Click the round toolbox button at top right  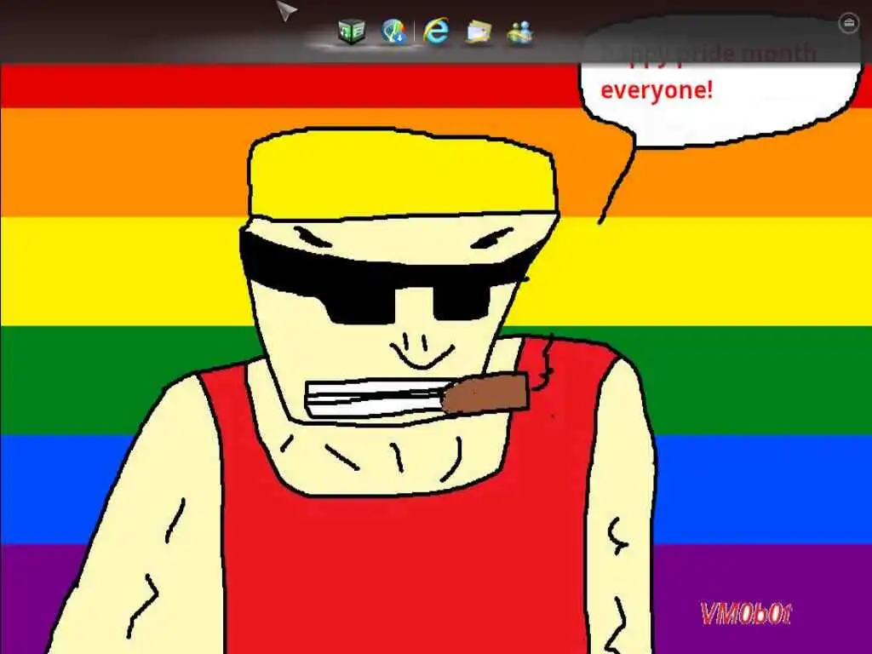pos(849,23)
